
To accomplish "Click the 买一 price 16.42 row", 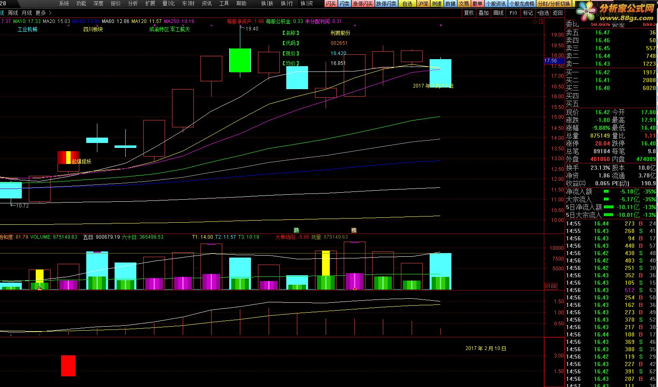I will pyautogui.click(x=611, y=72).
